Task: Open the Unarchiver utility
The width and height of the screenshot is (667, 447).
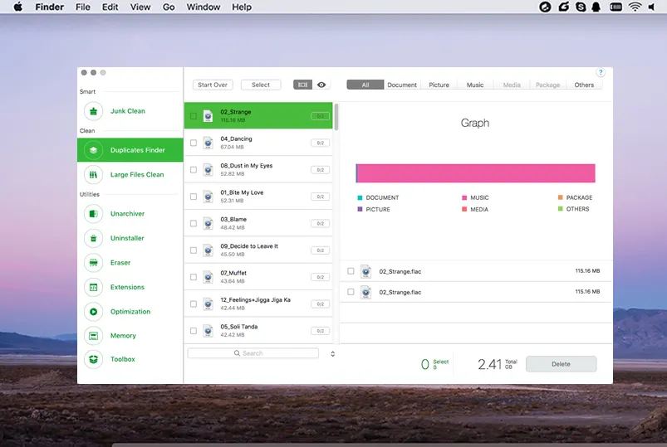Action: pyautogui.click(x=127, y=214)
